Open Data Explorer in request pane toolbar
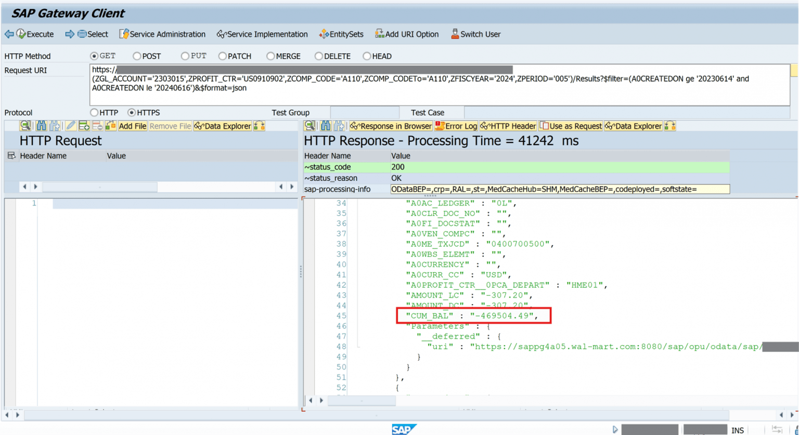Image resolution: width=799 pixels, height=435 pixels. click(x=224, y=126)
